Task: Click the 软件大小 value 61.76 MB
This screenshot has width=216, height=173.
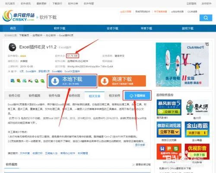Action: point(73,56)
